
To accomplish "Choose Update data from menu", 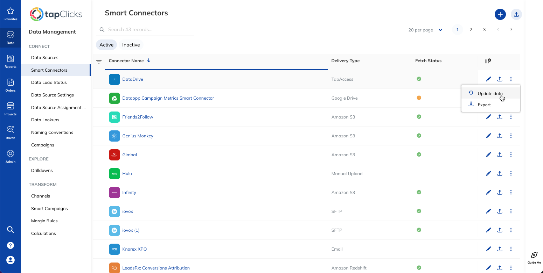I will pos(491,93).
